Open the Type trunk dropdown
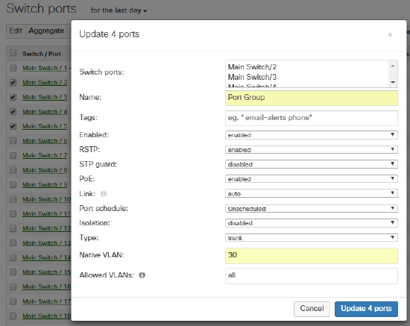 tap(312, 238)
